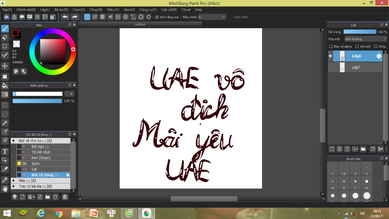
Task: Enable Bảo vệ alpha checkbox
Action: tap(331, 46)
